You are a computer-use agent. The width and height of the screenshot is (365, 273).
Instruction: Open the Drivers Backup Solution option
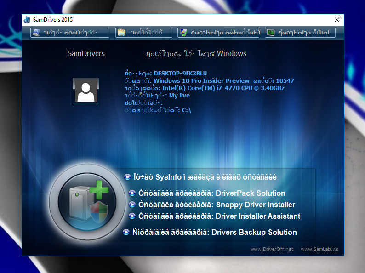214,232
